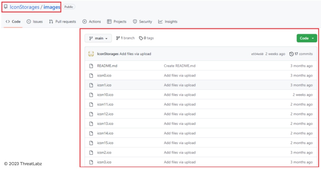View the e934e60 commit hash
Screen dimensions: 321x169
click(x=257, y=54)
